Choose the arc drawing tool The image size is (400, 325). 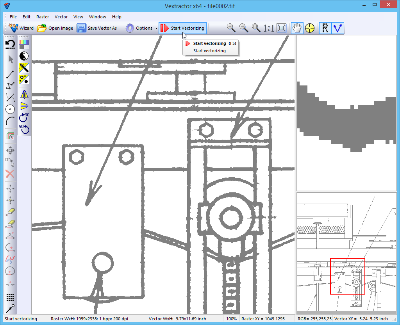10,121
